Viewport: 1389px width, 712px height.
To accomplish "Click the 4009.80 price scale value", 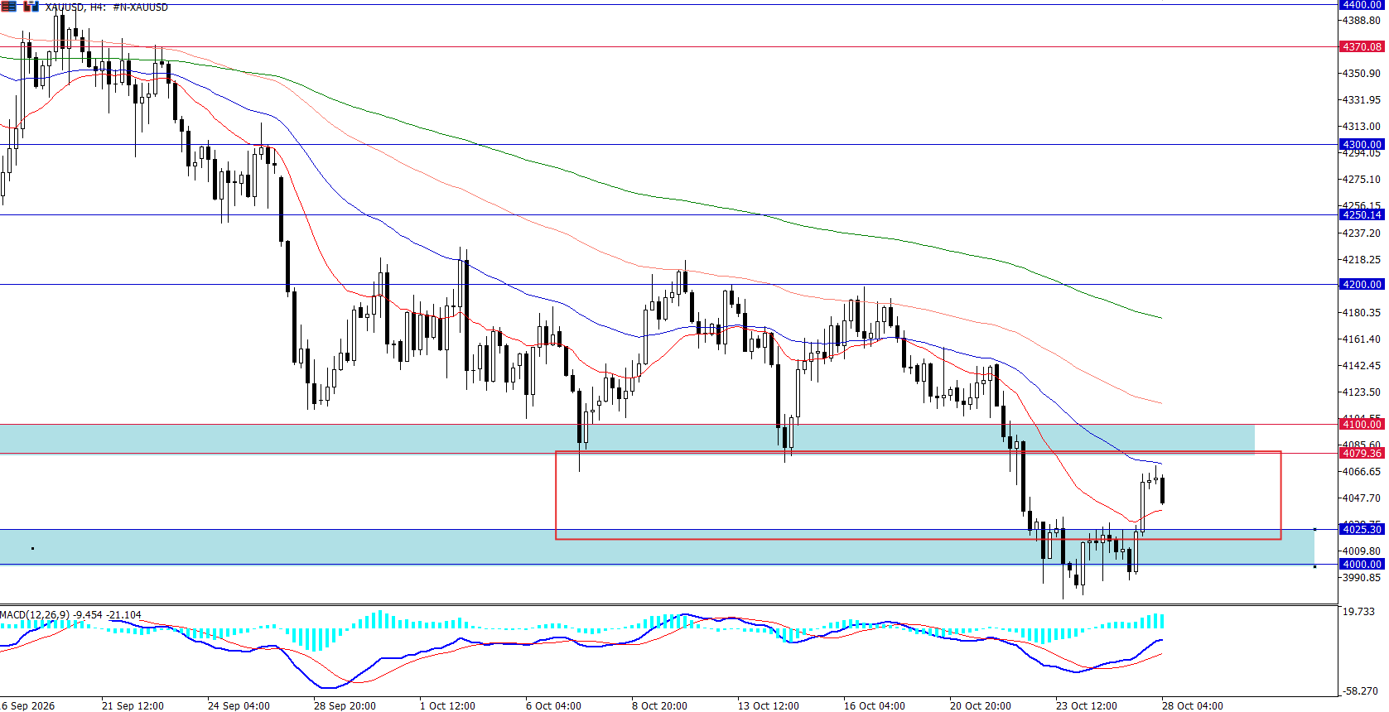I will coord(1362,551).
